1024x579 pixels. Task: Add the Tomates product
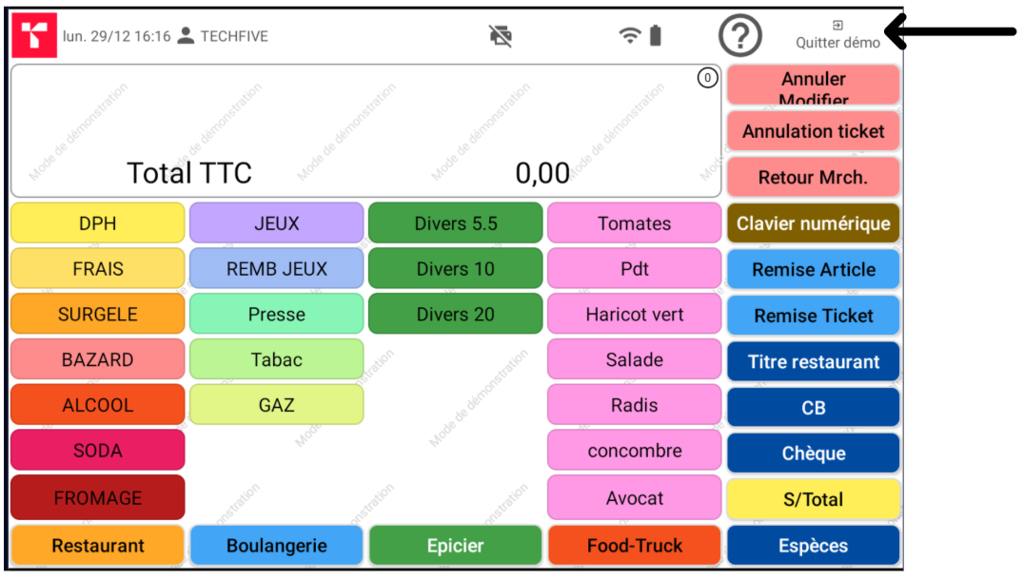coord(635,223)
